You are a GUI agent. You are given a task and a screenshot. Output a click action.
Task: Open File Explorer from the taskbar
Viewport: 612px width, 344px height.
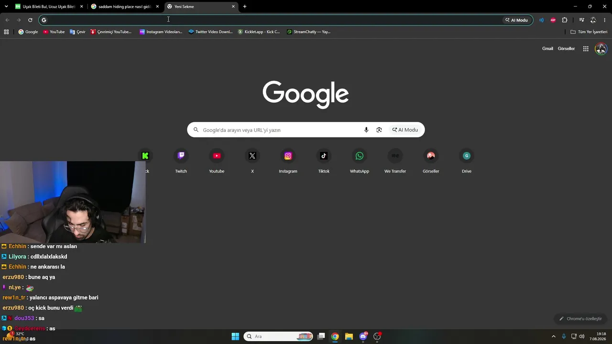tap(349, 336)
